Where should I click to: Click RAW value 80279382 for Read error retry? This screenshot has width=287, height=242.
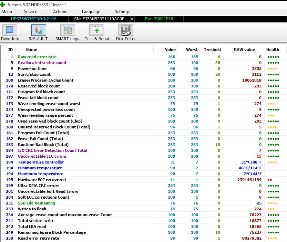coord(252,238)
